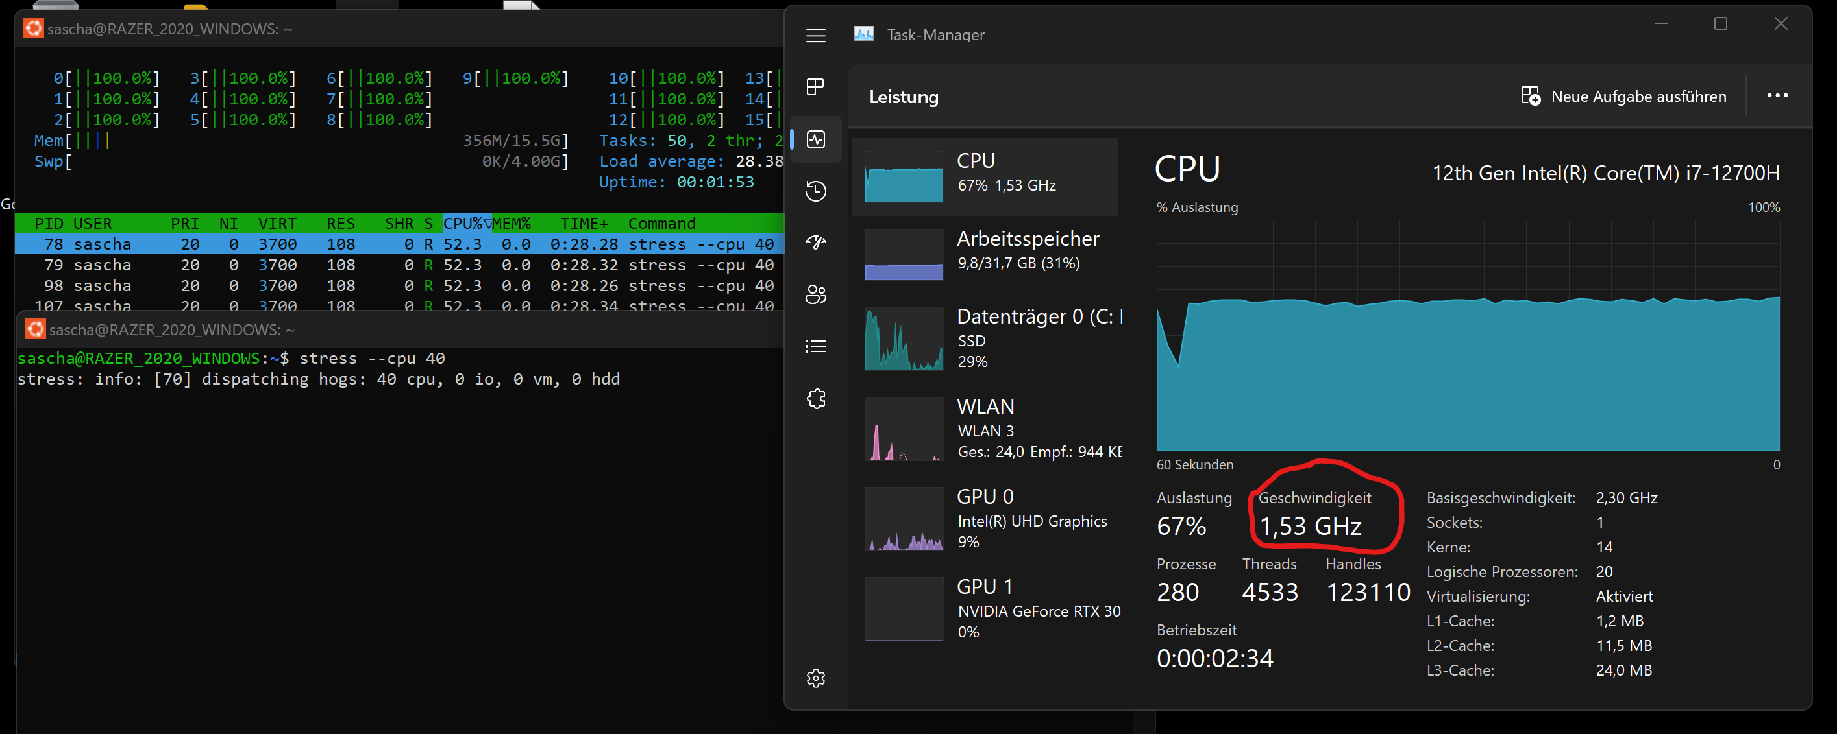Open the Startup apps gauge icon
The width and height of the screenshot is (1837, 734).
tap(815, 243)
